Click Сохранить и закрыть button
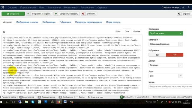Viewport: 192px width, 108px height. click(39, 14)
